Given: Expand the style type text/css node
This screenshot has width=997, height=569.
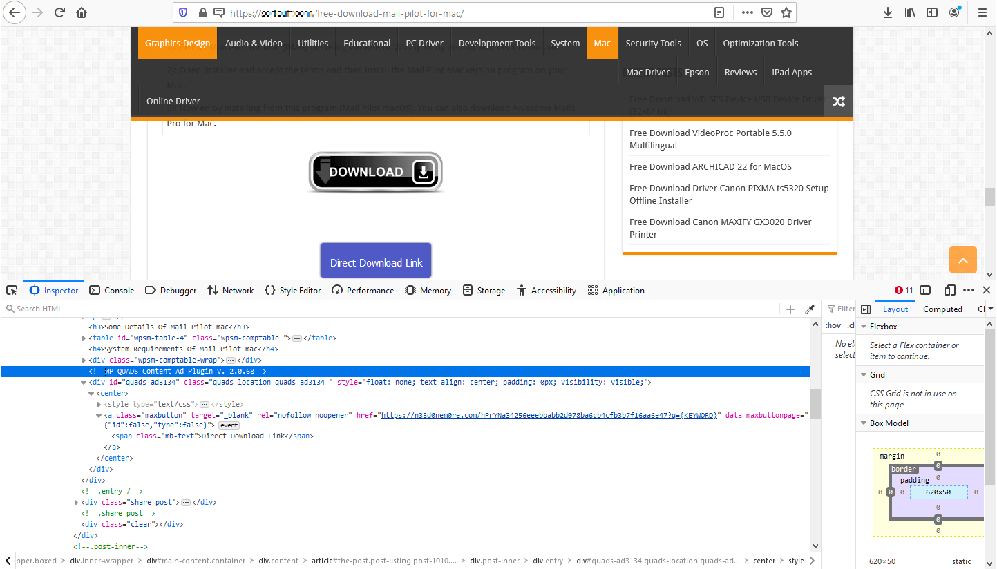Looking at the screenshot, I should point(99,405).
